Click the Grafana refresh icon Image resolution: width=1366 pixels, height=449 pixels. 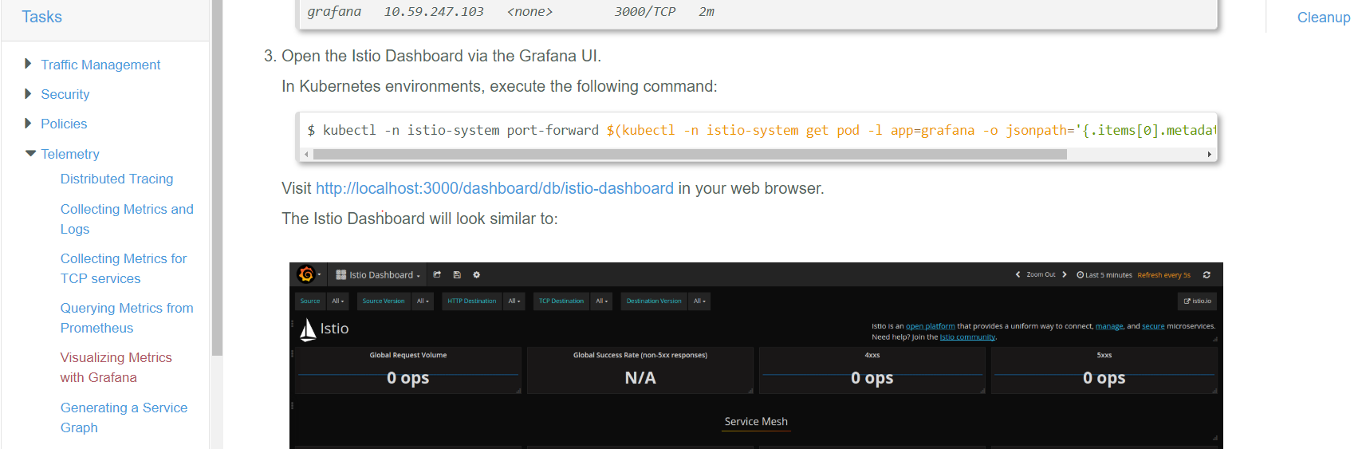(1207, 274)
